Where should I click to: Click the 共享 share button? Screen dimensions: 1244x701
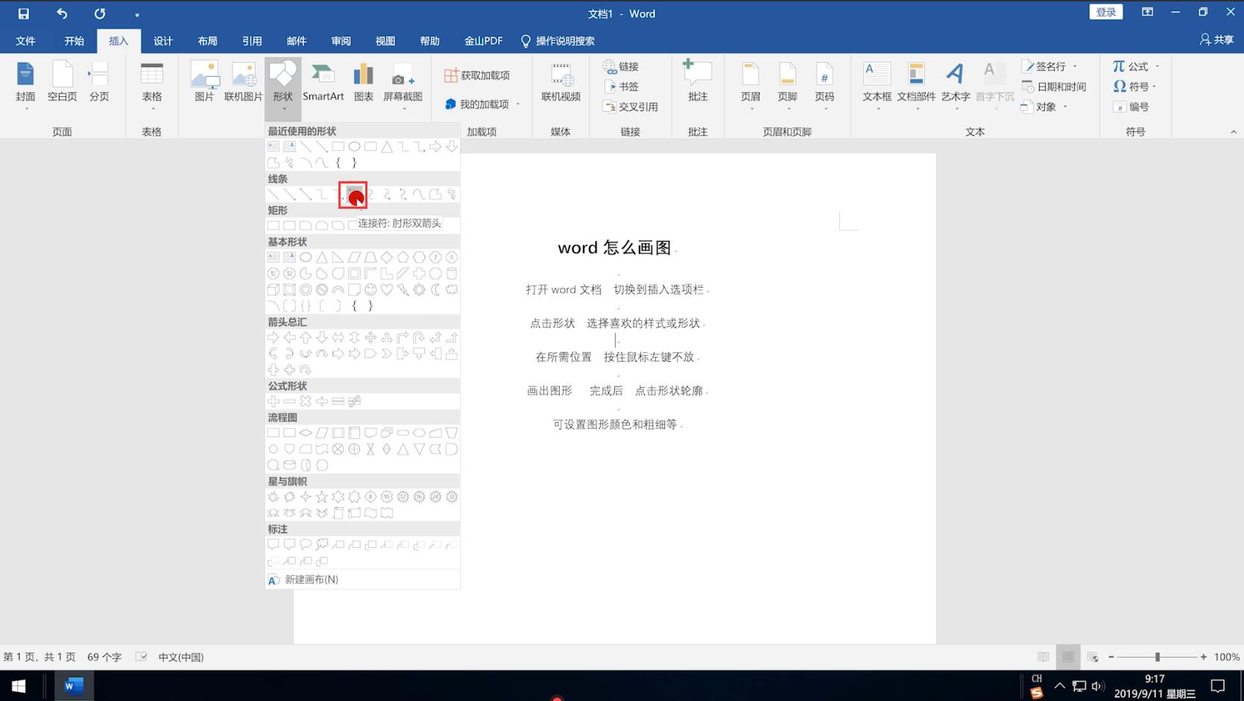pyautogui.click(x=1216, y=40)
